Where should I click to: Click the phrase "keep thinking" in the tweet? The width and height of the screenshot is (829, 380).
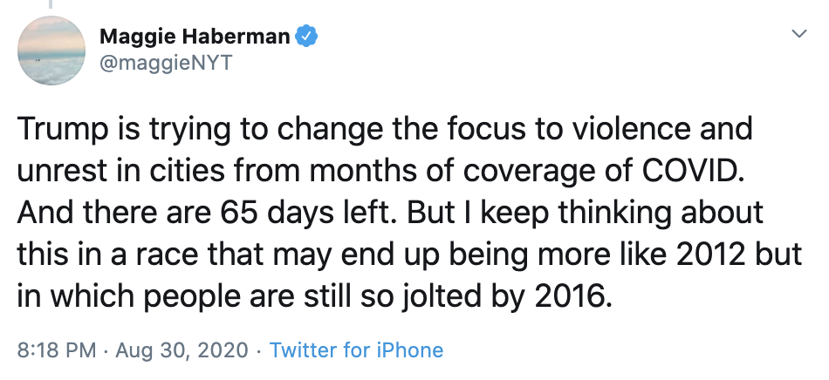click(x=566, y=212)
